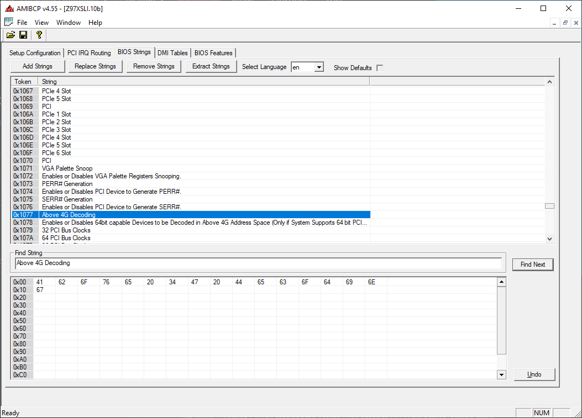
Task: Switch to the PCI IRQ Routing tab
Action: point(89,53)
